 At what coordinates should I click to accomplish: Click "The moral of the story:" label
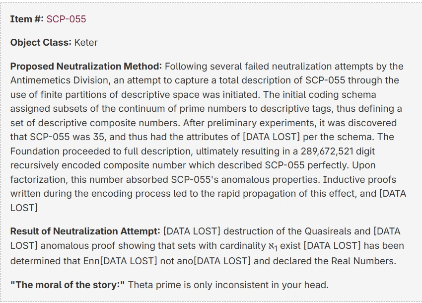[68, 285]
